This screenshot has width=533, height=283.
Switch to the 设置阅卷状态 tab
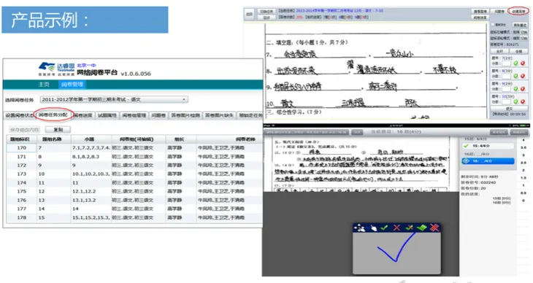tap(20, 115)
